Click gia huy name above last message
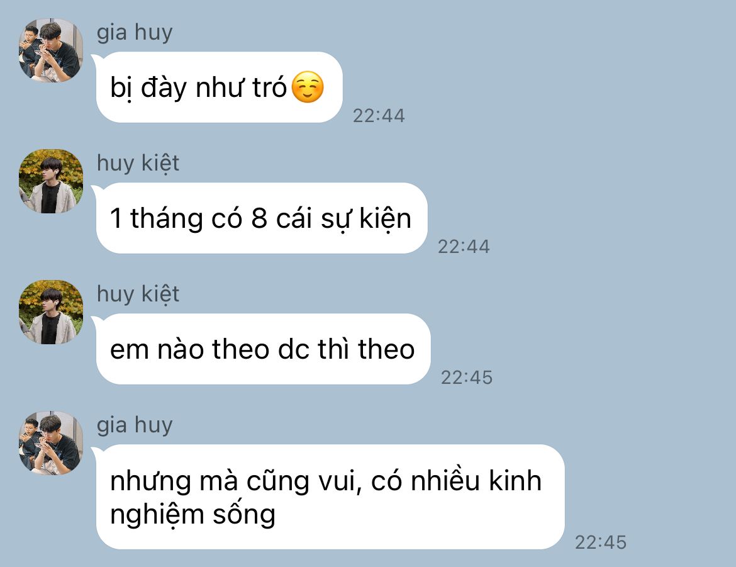This screenshot has width=736, height=567. click(135, 425)
